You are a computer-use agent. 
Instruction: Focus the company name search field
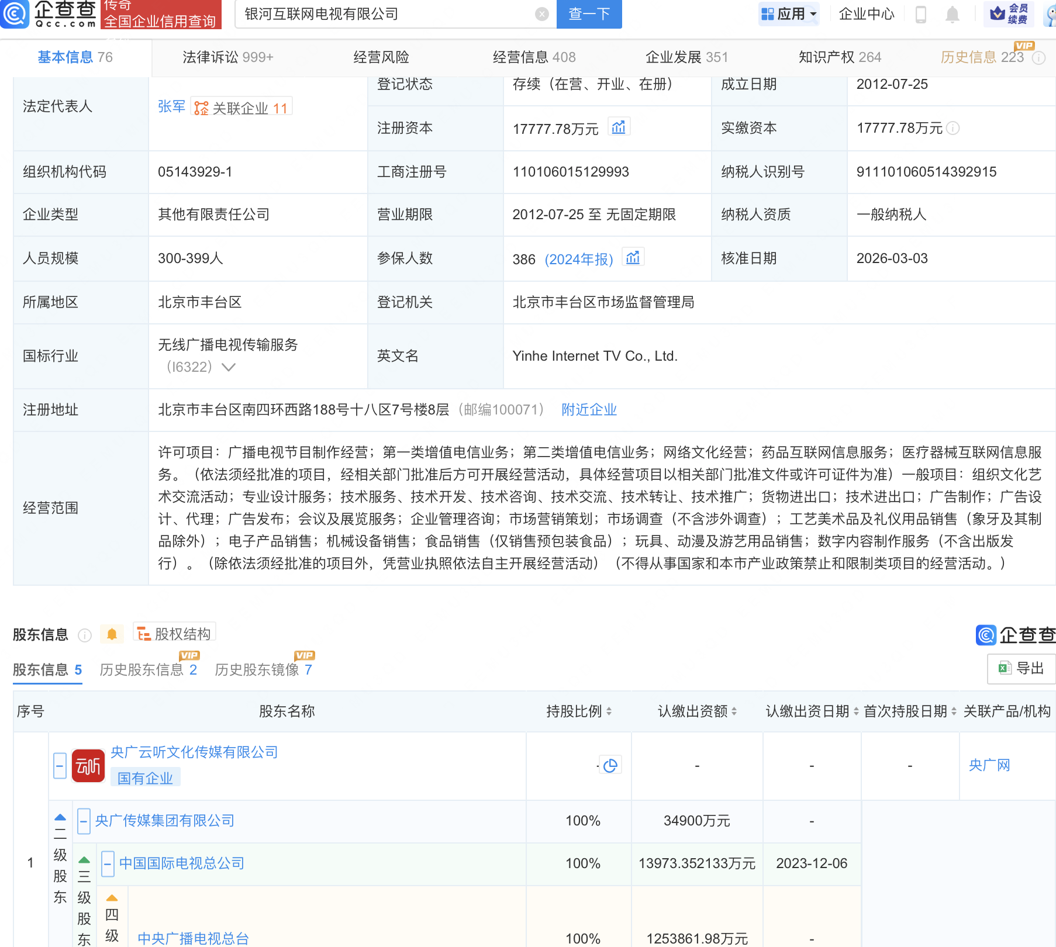tap(386, 14)
